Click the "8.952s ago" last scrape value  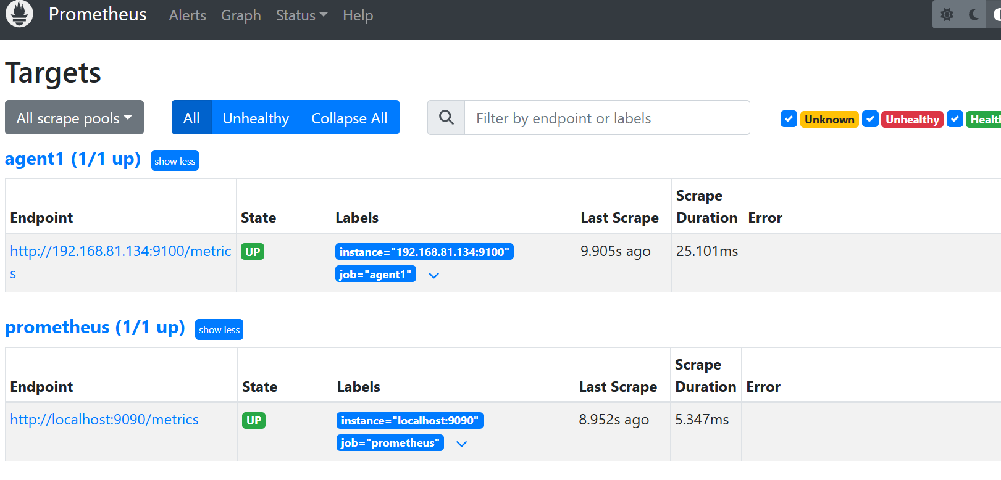pos(614,420)
